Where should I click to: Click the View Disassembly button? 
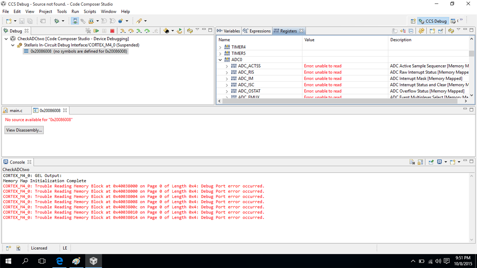pos(24,130)
